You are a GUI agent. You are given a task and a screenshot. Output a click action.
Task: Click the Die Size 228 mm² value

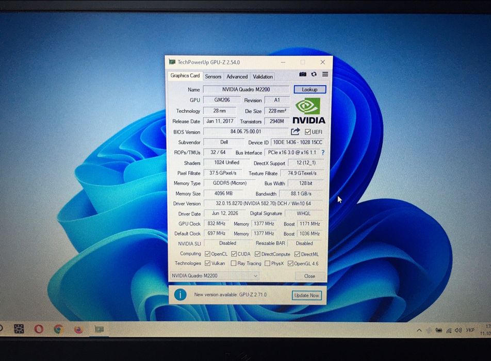tap(277, 111)
